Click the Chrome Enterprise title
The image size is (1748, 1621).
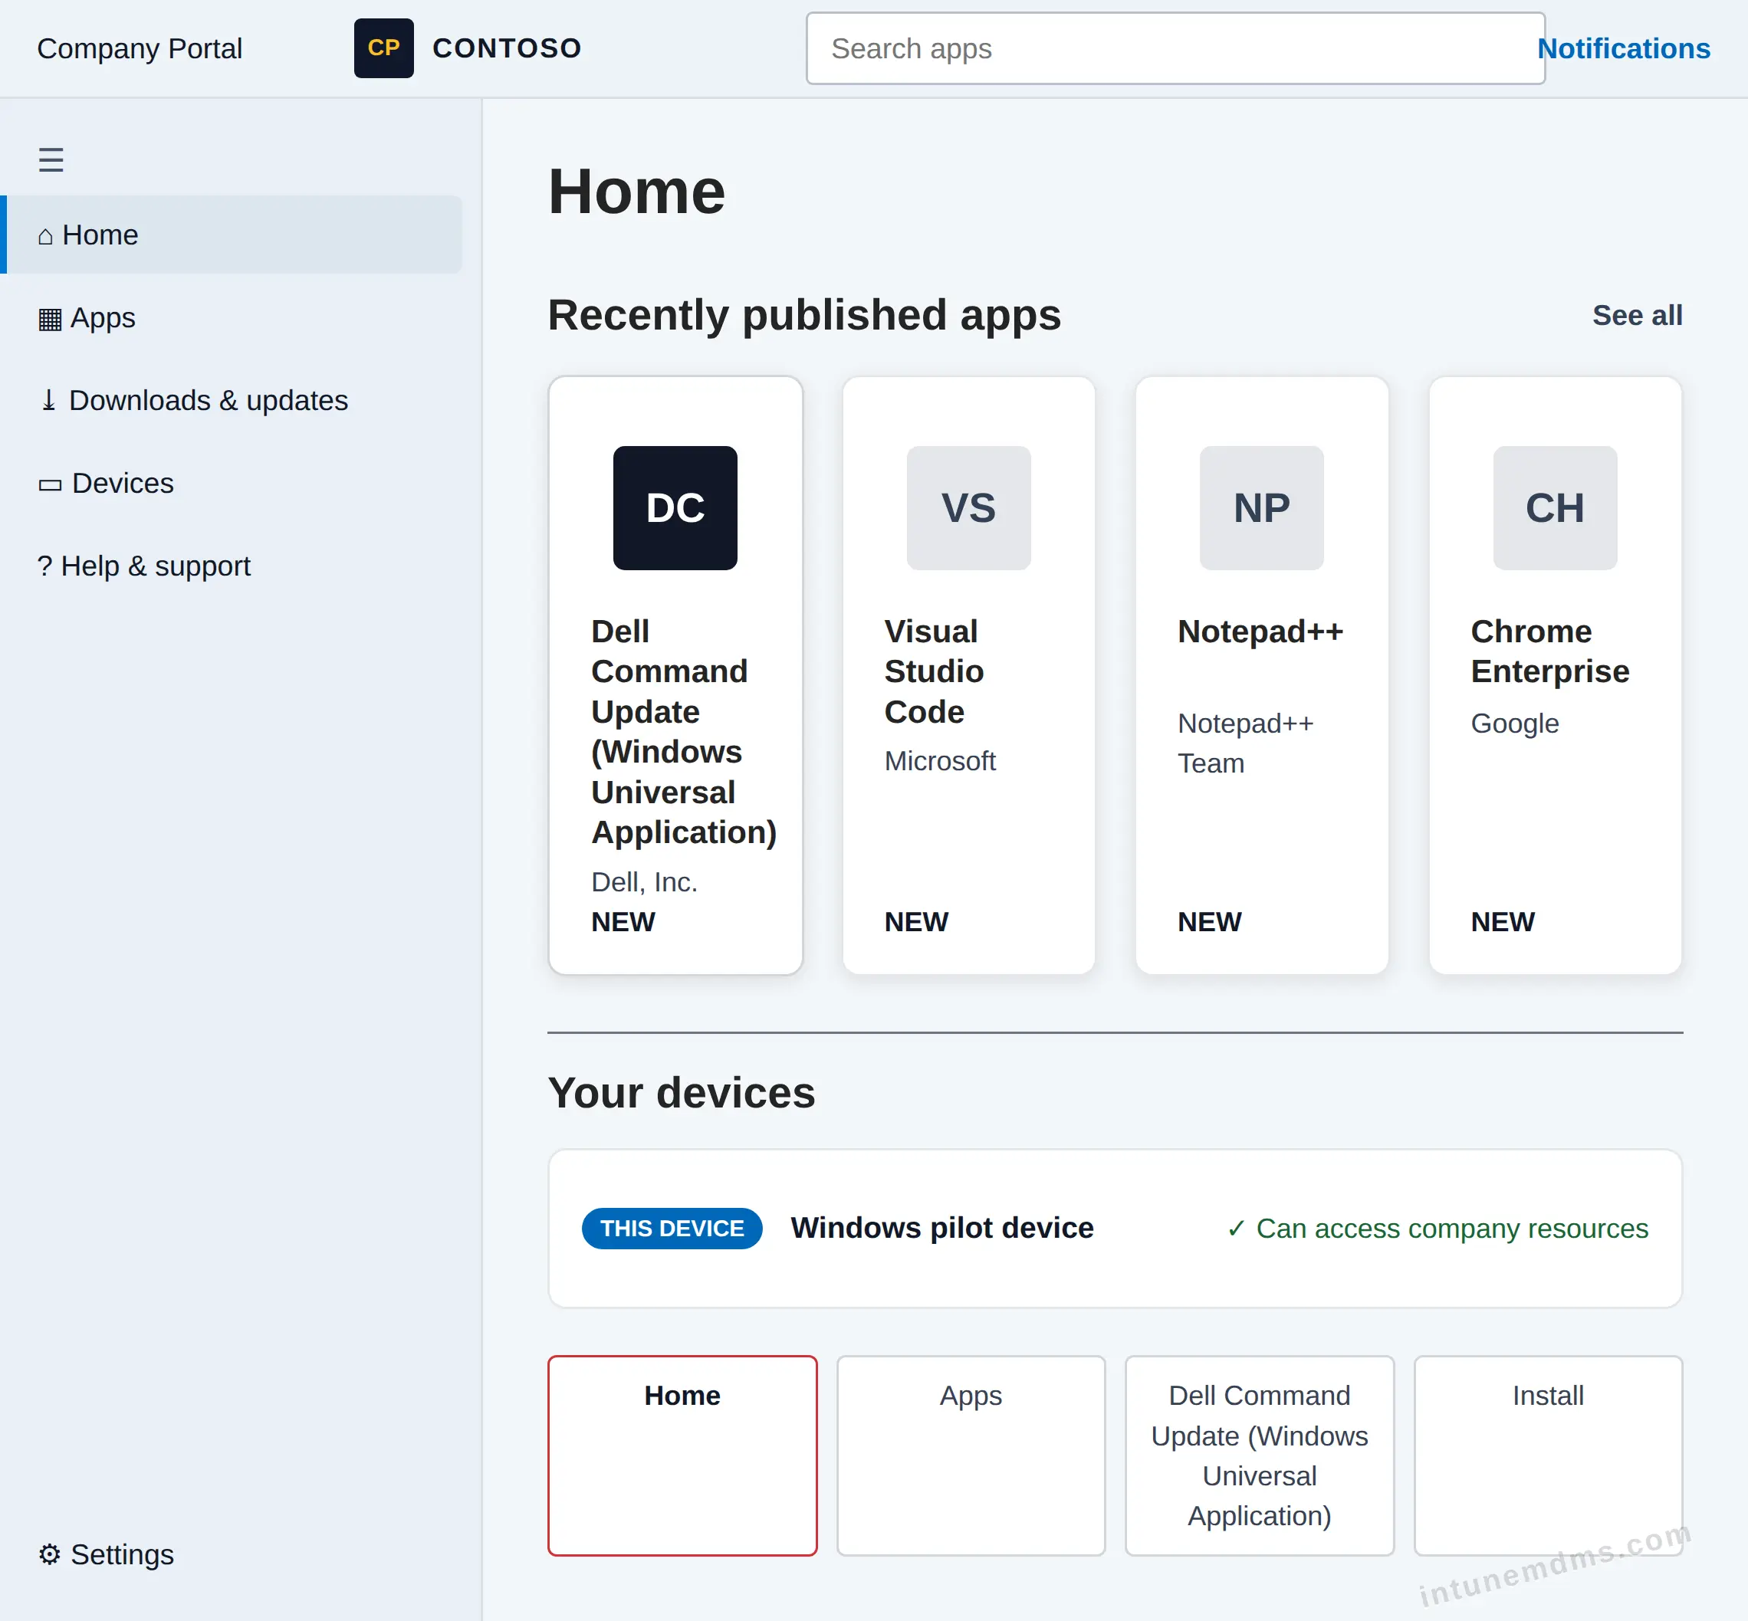click(x=1549, y=651)
